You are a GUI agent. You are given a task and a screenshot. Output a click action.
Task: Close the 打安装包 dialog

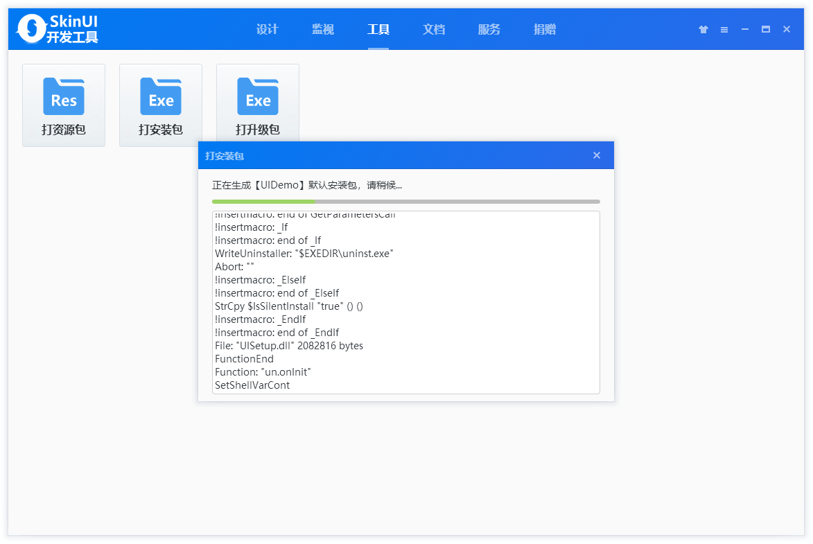point(597,155)
